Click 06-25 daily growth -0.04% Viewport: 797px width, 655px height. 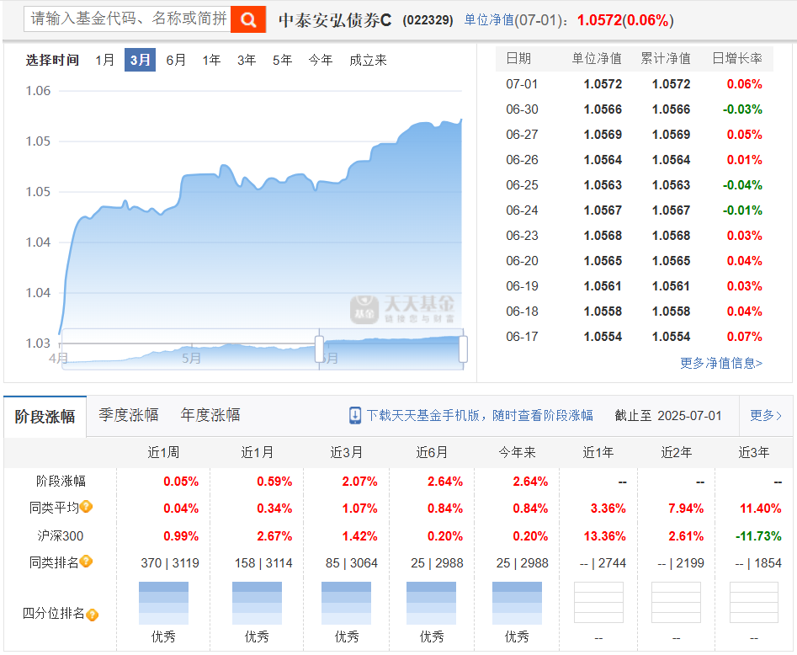(742, 185)
